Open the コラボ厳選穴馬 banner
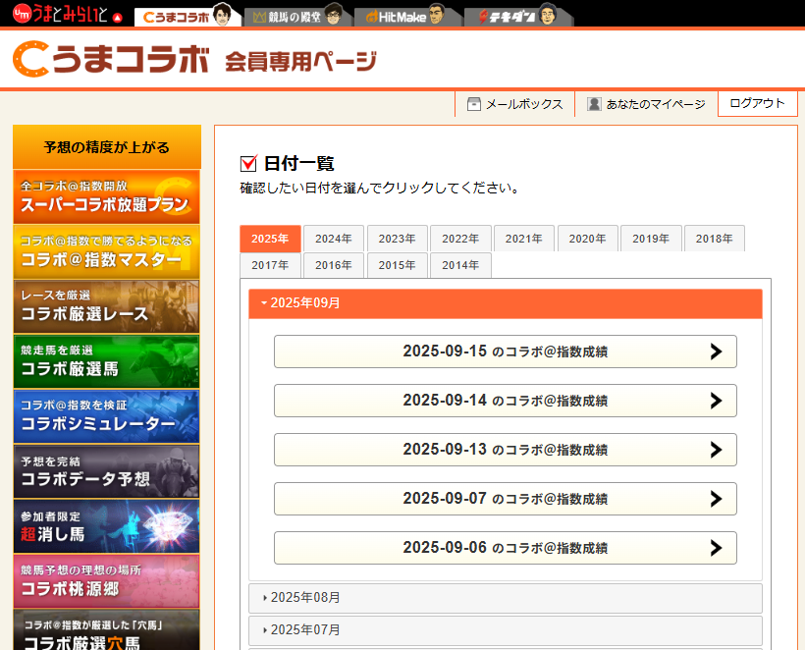805x650 pixels. click(x=106, y=630)
